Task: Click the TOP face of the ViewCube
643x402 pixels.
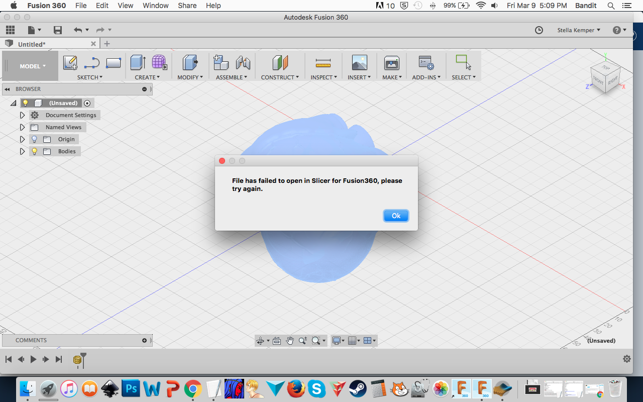Action: click(x=606, y=68)
